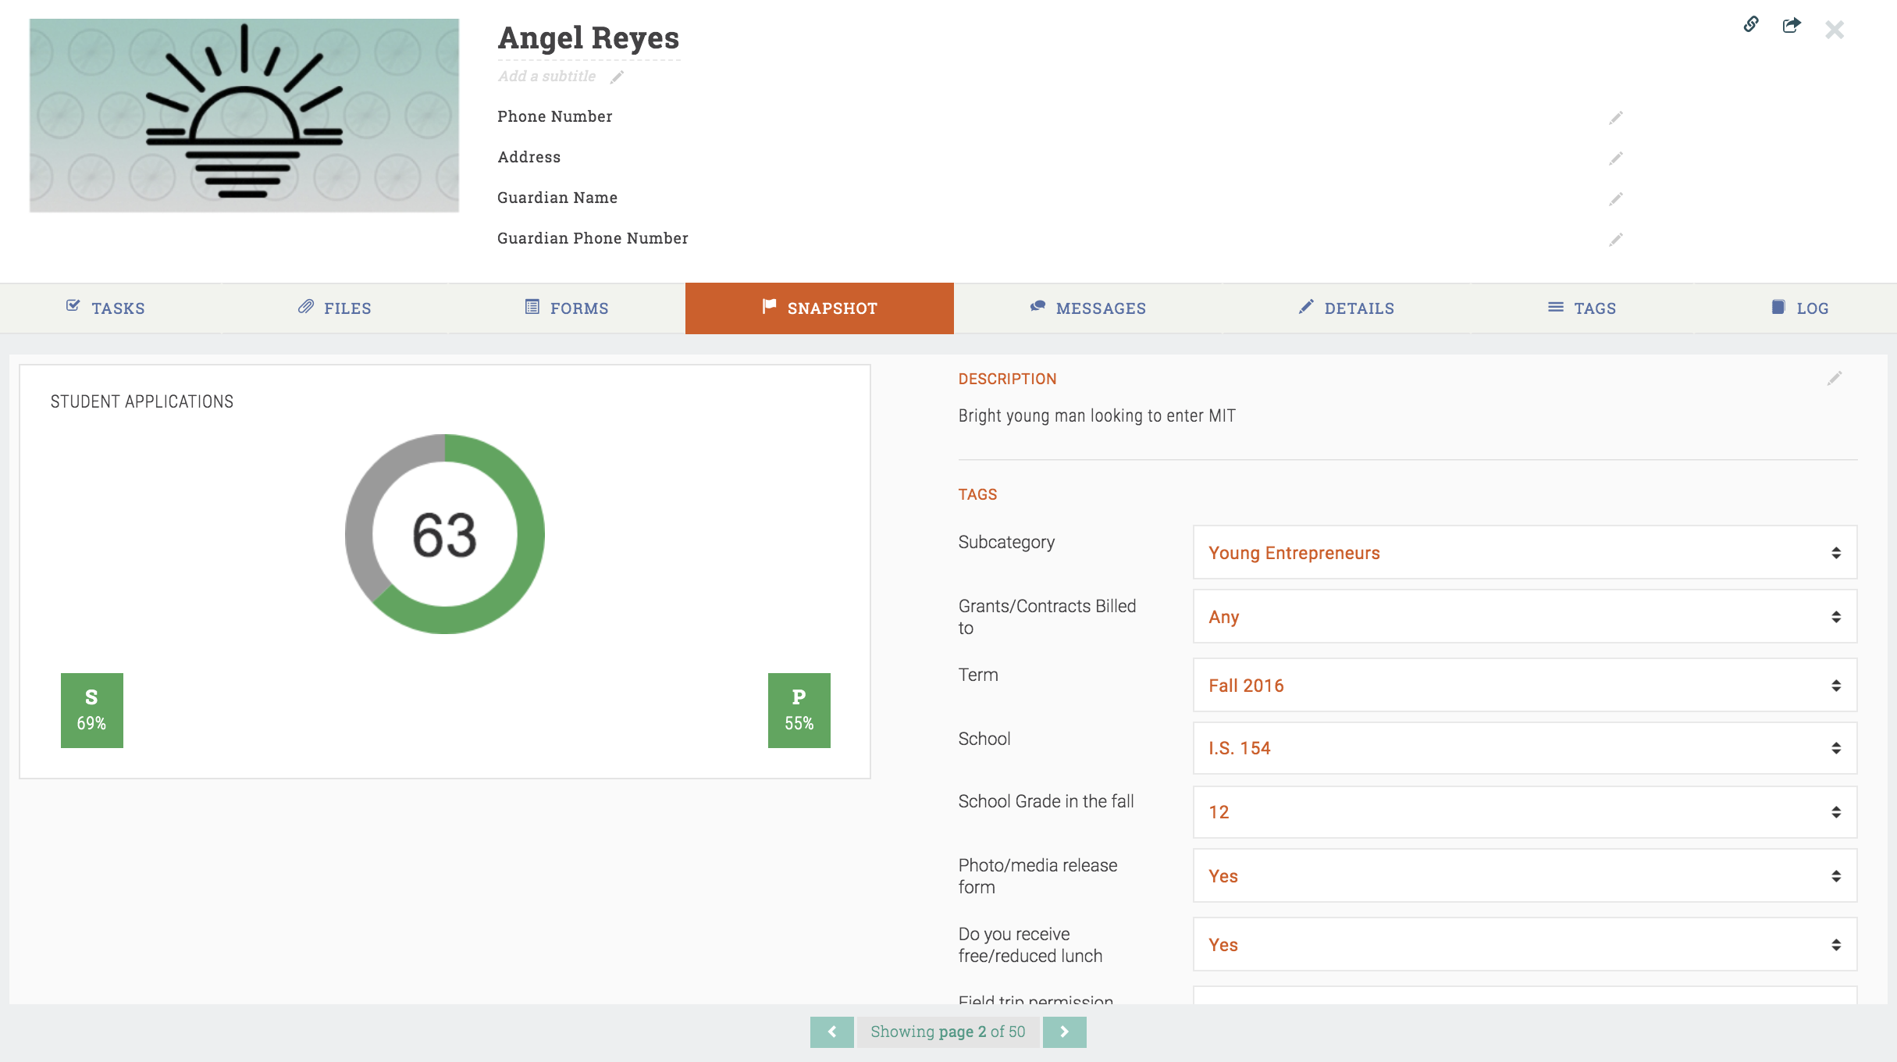The height and width of the screenshot is (1062, 1897).
Task: Edit Guardian Name with pencil icon
Action: [x=1616, y=199]
